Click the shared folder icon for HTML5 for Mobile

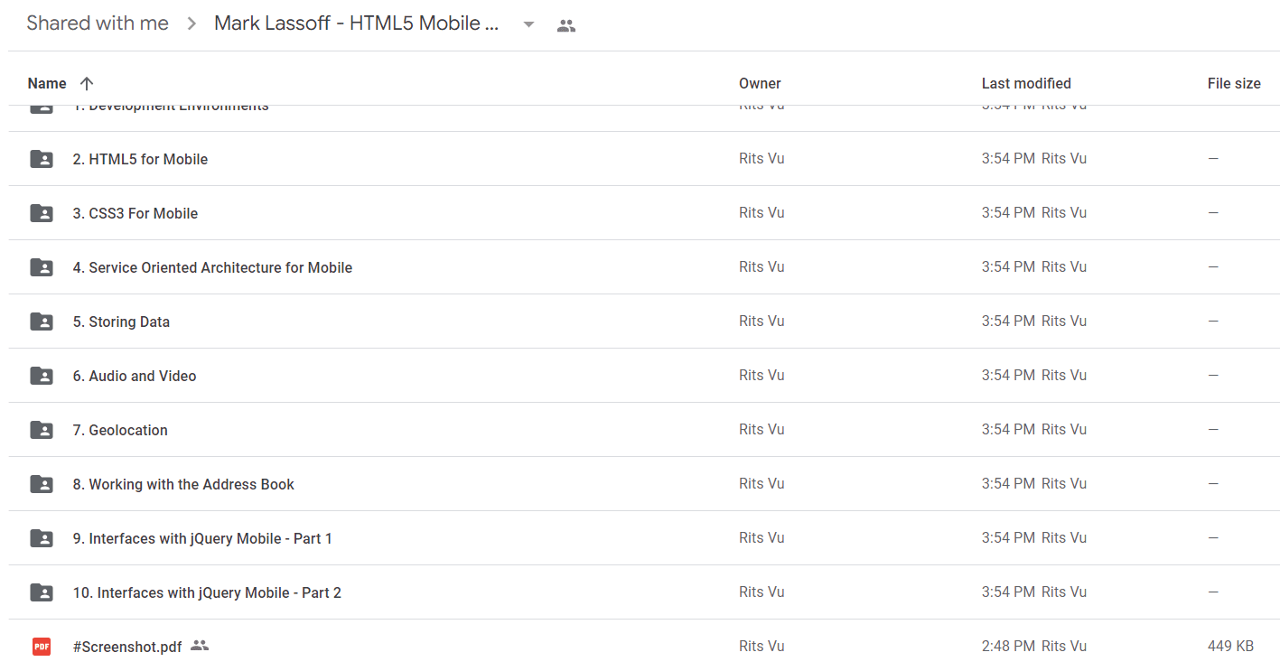(42, 159)
